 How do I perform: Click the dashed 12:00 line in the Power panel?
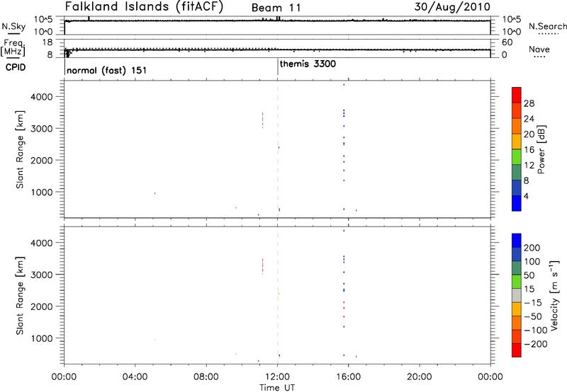278,149
